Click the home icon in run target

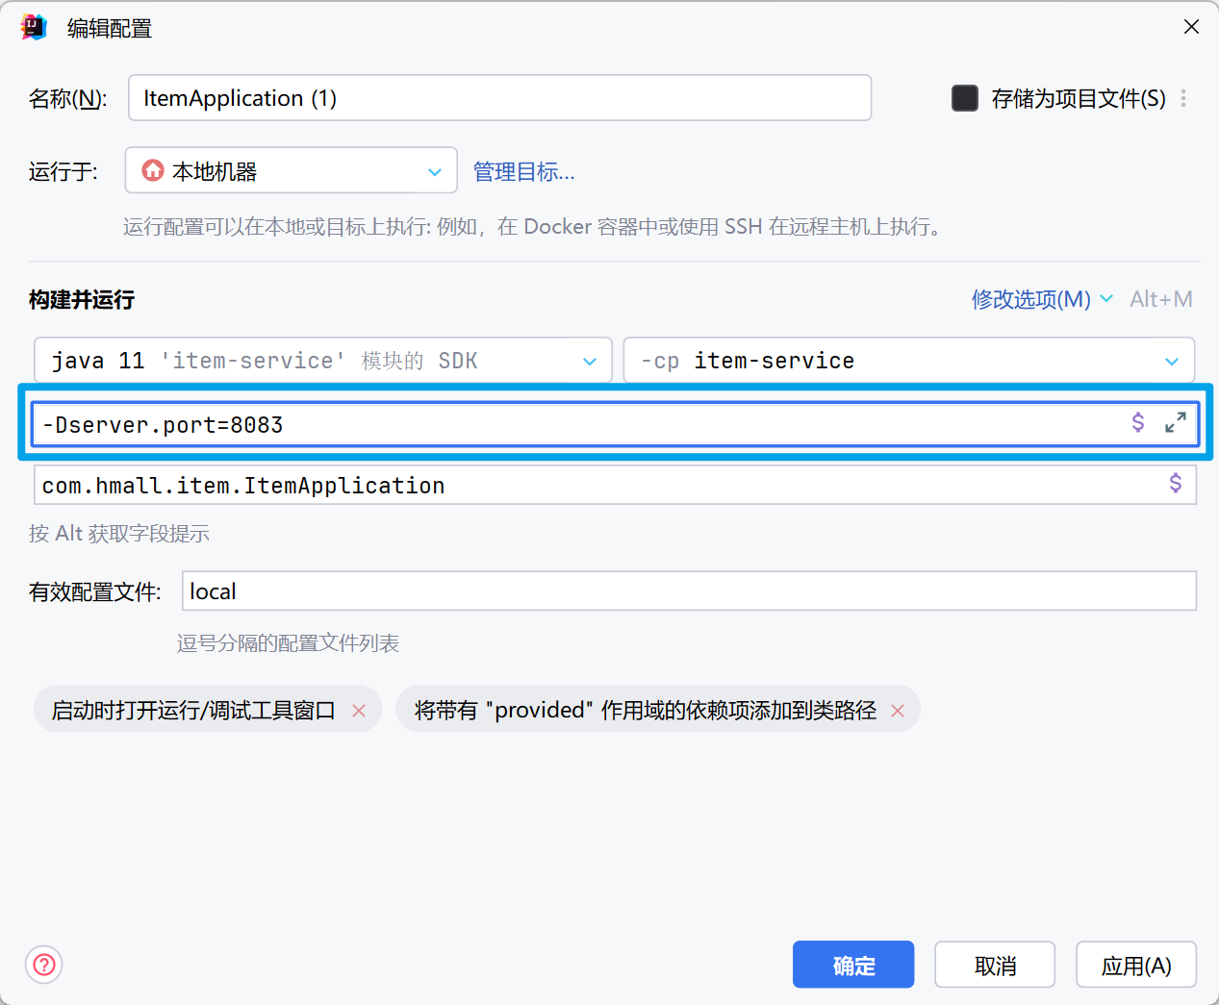153,170
